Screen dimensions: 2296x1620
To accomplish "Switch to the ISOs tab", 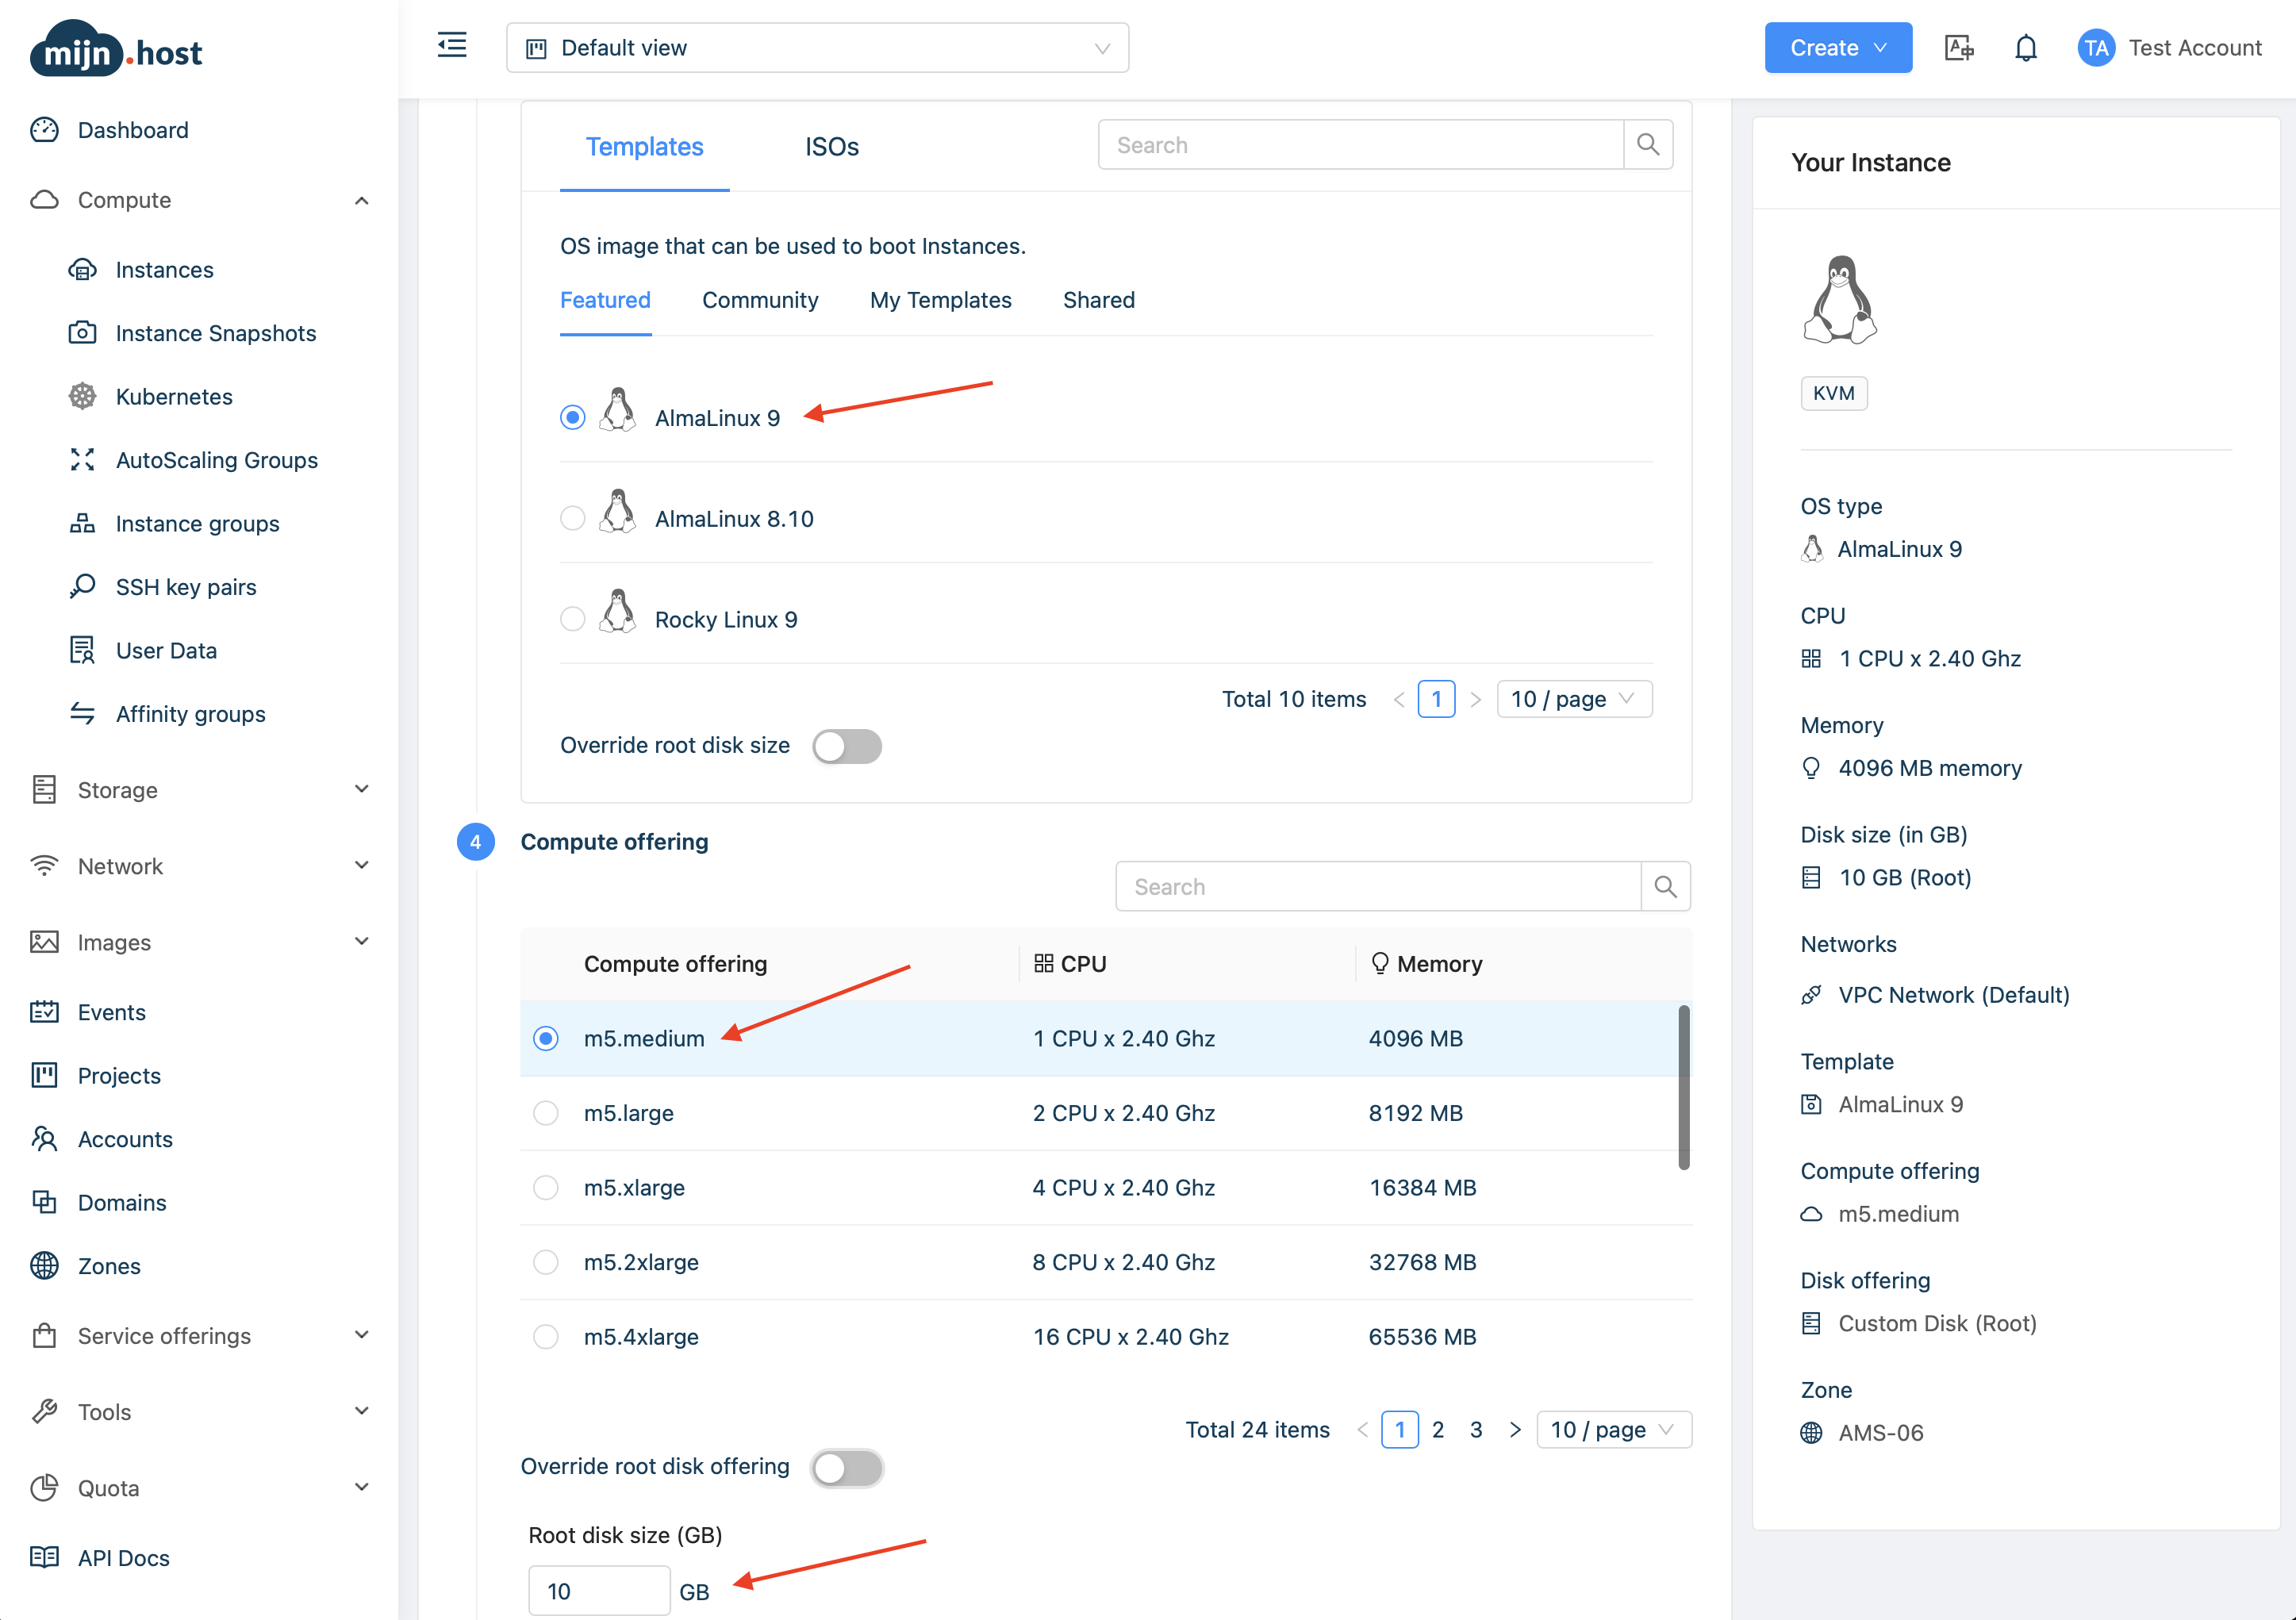I will [831, 147].
